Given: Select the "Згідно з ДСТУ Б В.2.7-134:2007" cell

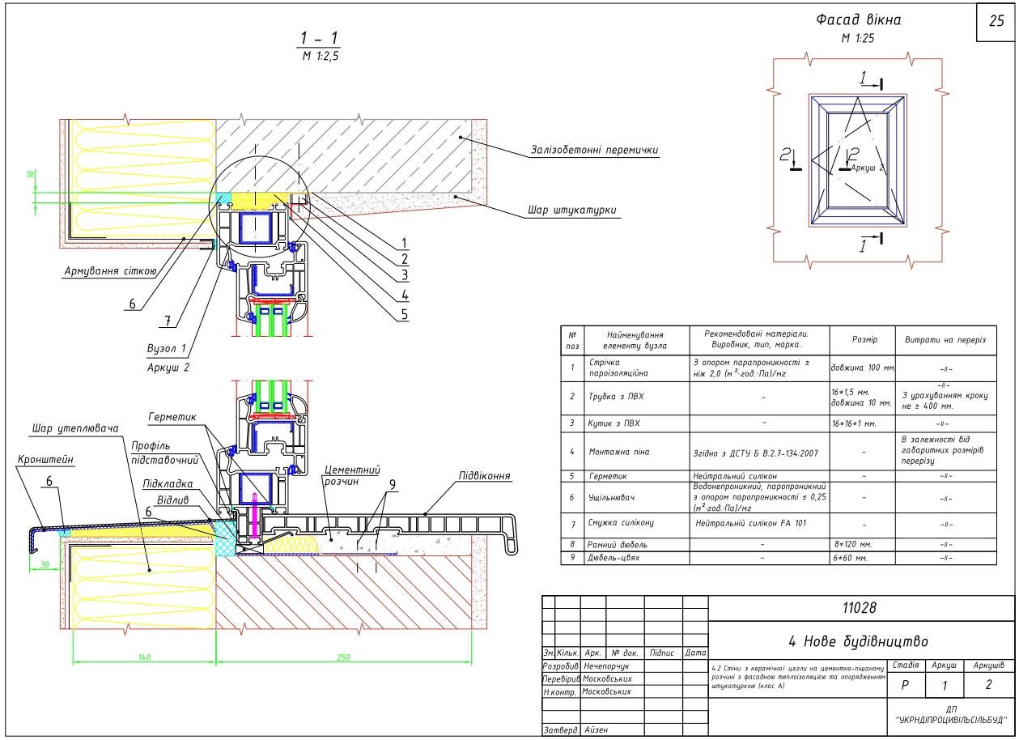Looking at the screenshot, I should [x=759, y=451].
